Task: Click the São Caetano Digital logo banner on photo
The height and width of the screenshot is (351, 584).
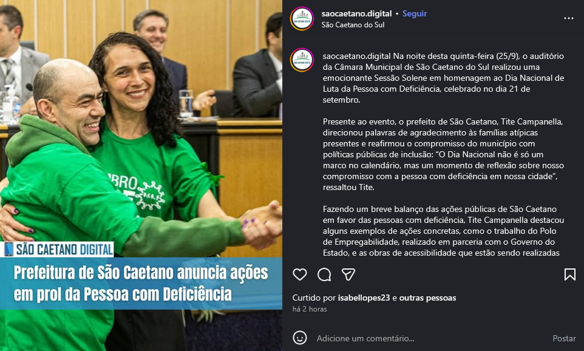Action: (57, 249)
